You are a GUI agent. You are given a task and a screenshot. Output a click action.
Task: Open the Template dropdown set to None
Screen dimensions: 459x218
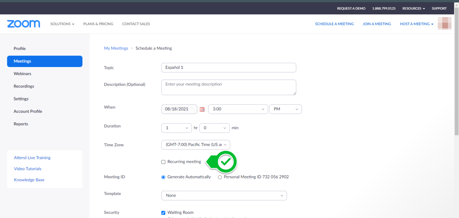coord(224,196)
